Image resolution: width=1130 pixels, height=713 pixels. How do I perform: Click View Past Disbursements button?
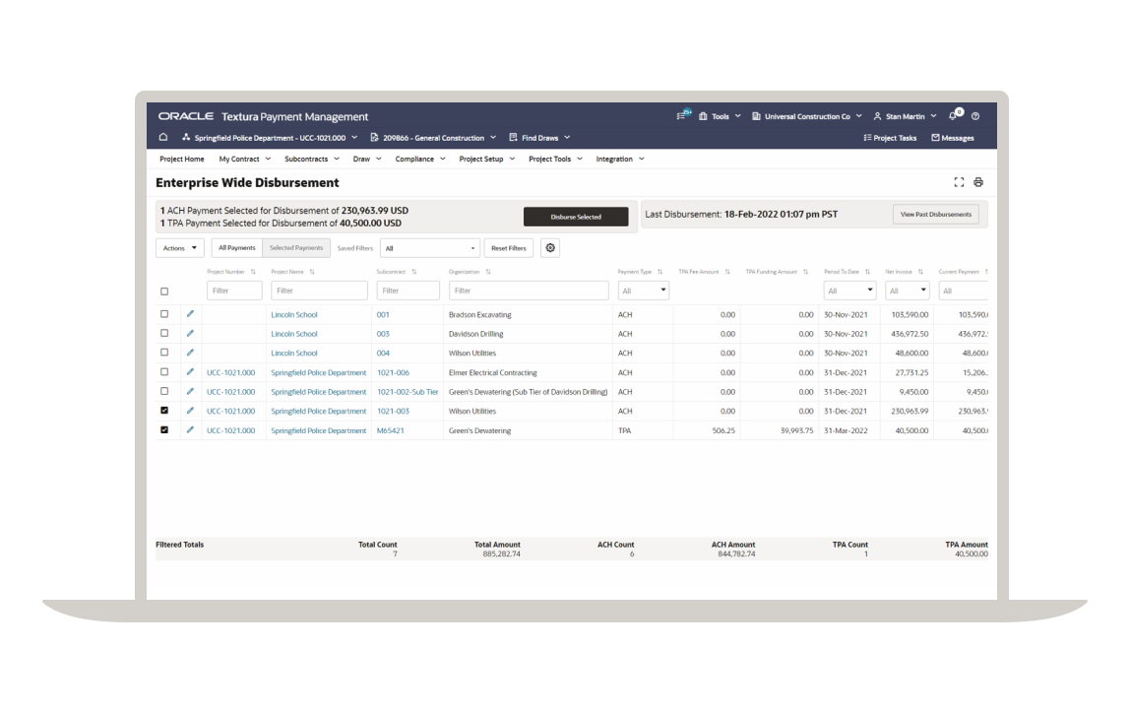[x=935, y=214]
